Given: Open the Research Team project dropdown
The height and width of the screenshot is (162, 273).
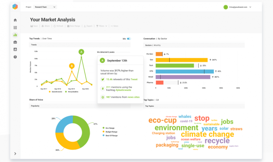Looking at the screenshot, I should (45, 7).
